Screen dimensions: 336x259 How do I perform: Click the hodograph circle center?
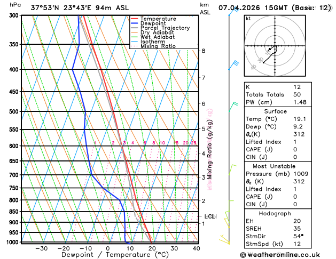[275, 46]
